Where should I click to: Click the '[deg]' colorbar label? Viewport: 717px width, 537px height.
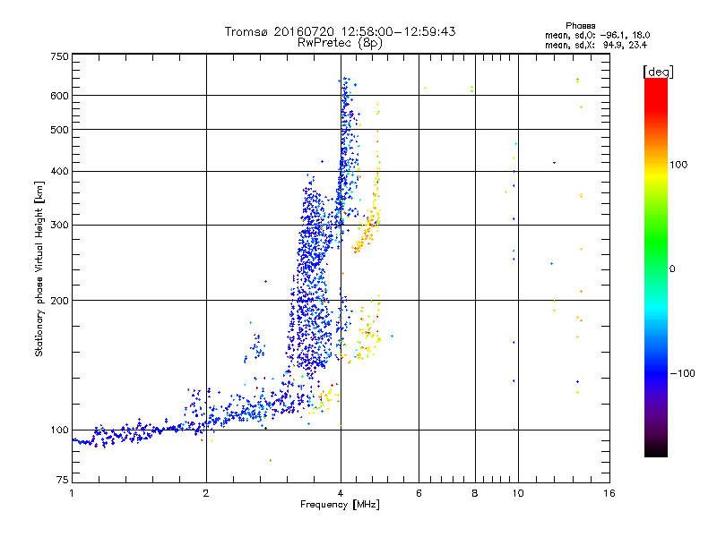pyautogui.click(x=658, y=72)
